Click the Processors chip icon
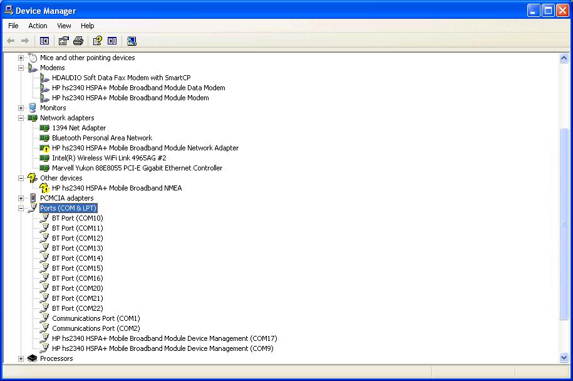Image resolution: width=573 pixels, height=381 pixels. pos(33,358)
